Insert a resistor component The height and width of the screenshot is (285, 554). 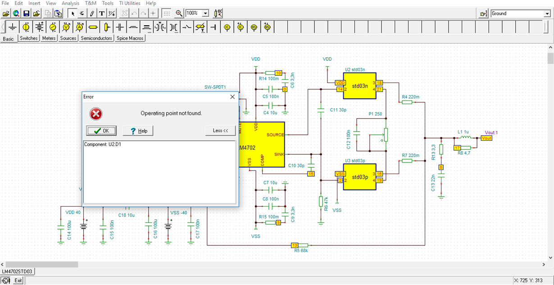click(93, 27)
